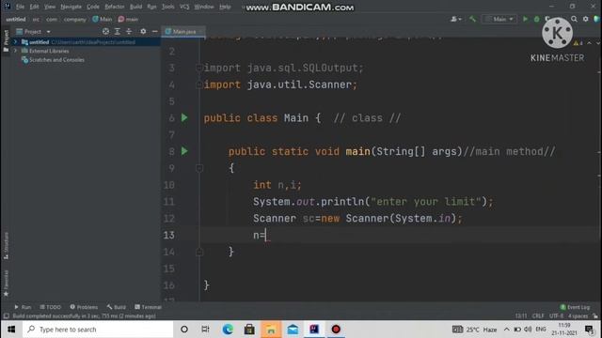Open Microsoft Store from taskbar
The width and height of the screenshot is (602, 338).
(249, 330)
